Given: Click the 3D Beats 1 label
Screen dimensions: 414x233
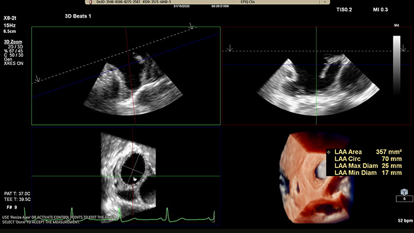Looking at the screenshot, I should 78,16.
